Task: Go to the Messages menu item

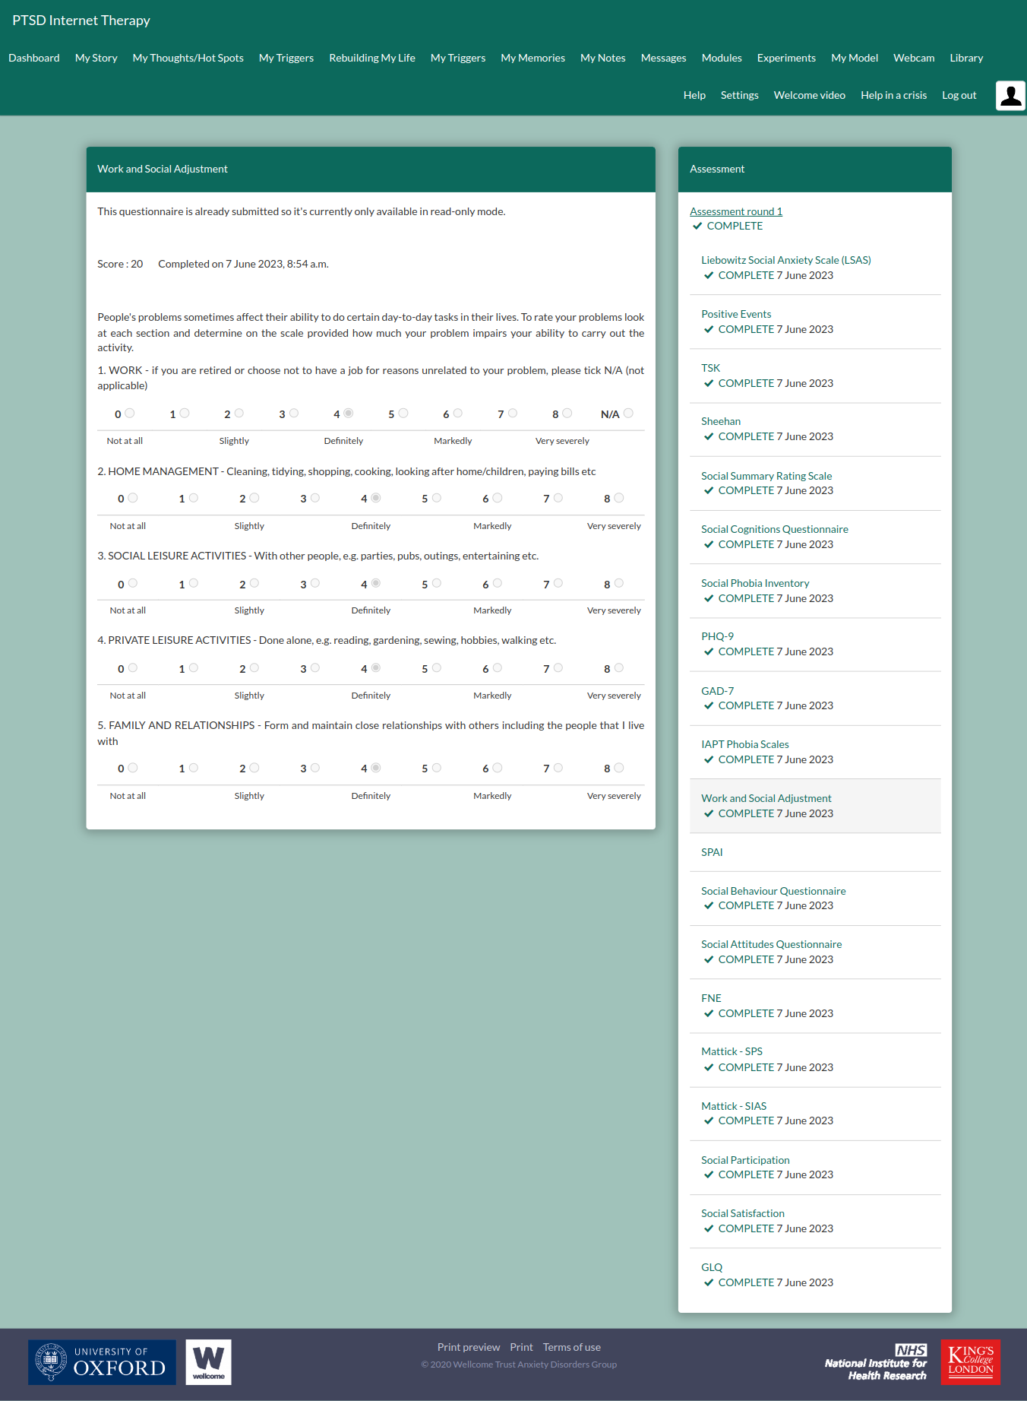Action: (x=663, y=58)
